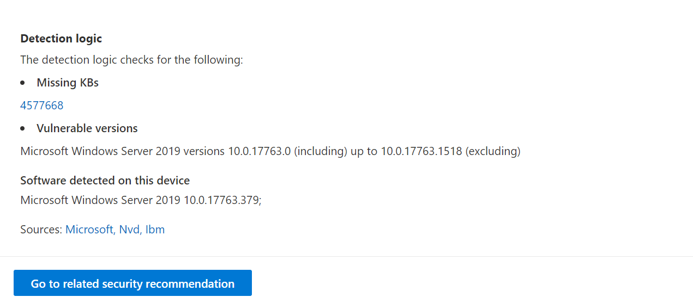This screenshot has height=303, width=693.
Task: Click the 'detection logic checks for the following' sentence
Action: [x=131, y=60]
